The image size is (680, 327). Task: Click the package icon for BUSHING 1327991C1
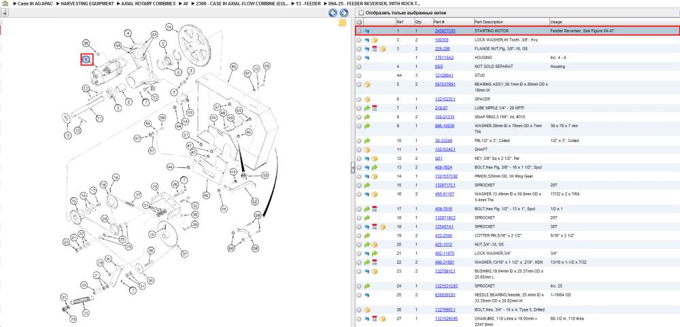tap(375, 271)
